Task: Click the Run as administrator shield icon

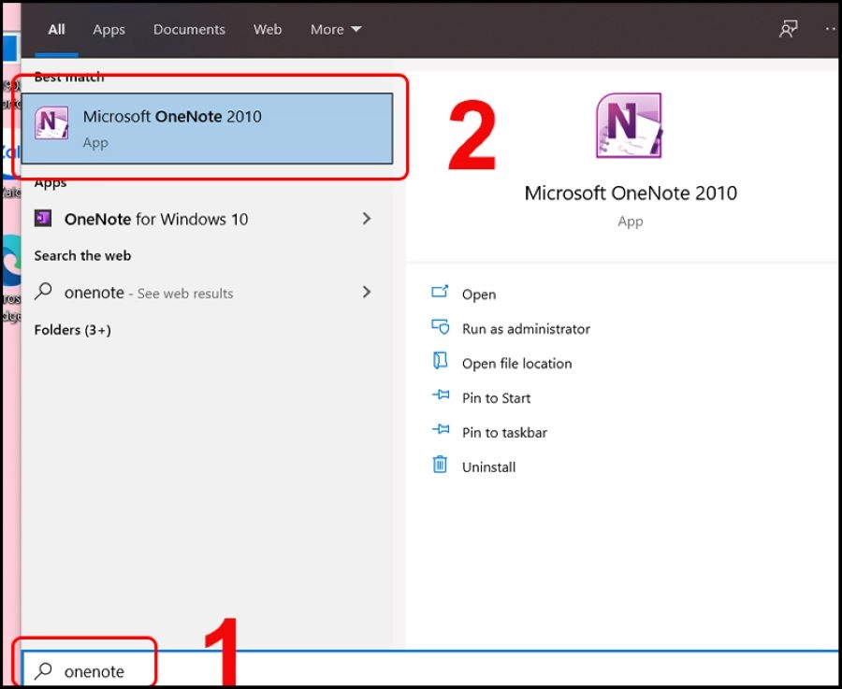Action: (441, 327)
